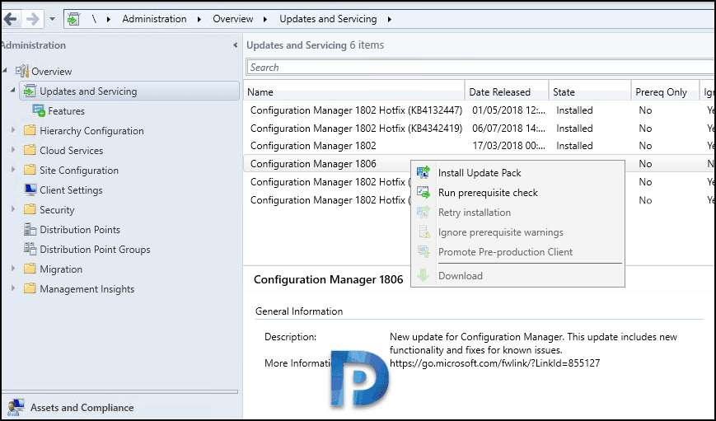Go back with the navigation arrow
The width and height of the screenshot is (716, 421).
pyautogui.click(x=10, y=19)
